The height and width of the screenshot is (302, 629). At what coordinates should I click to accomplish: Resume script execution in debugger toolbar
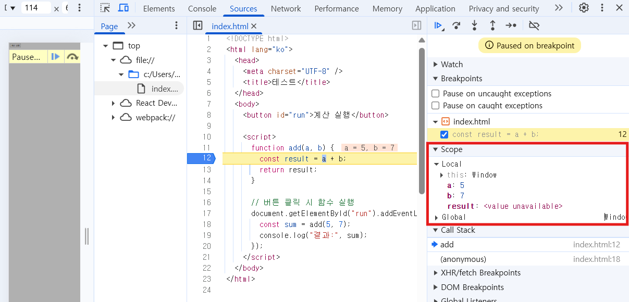pyautogui.click(x=439, y=25)
